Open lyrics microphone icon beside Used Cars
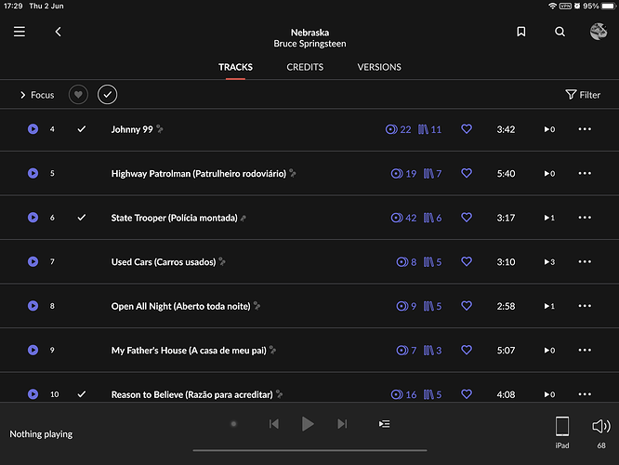619x465 pixels. (222, 262)
